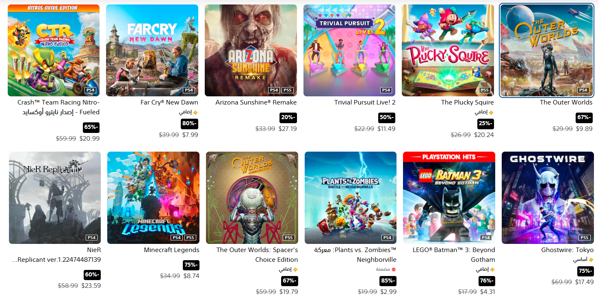Open the Minecraft Legends title link
Viewport: 598px width, 300px height.
point(171,250)
